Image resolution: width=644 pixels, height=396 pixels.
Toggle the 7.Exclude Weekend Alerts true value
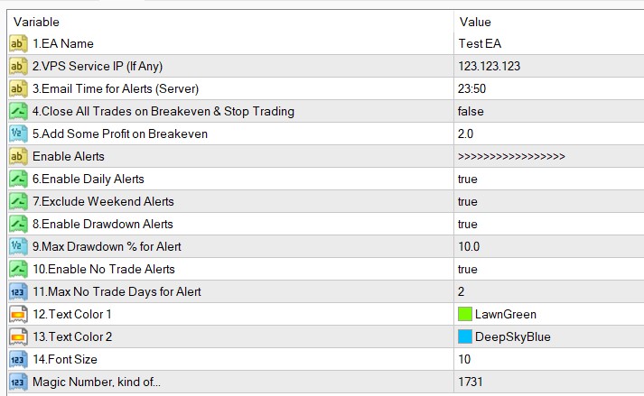468,201
